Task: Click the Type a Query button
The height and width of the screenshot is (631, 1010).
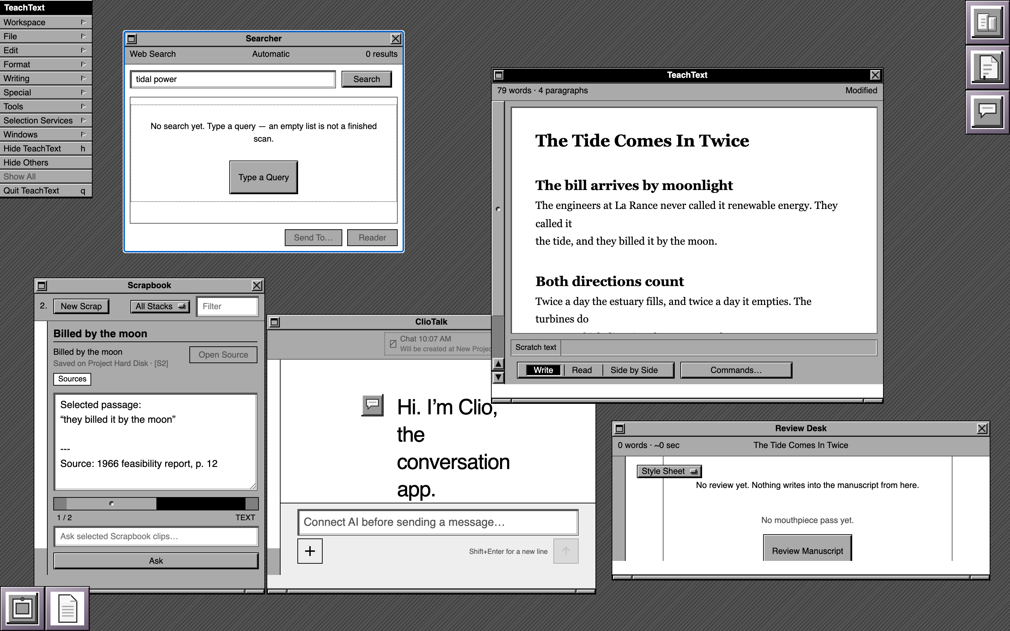Action: [x=263, y=177]
